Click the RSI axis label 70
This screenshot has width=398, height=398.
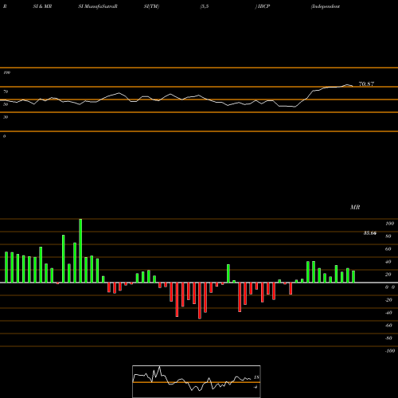coord(6,92)
